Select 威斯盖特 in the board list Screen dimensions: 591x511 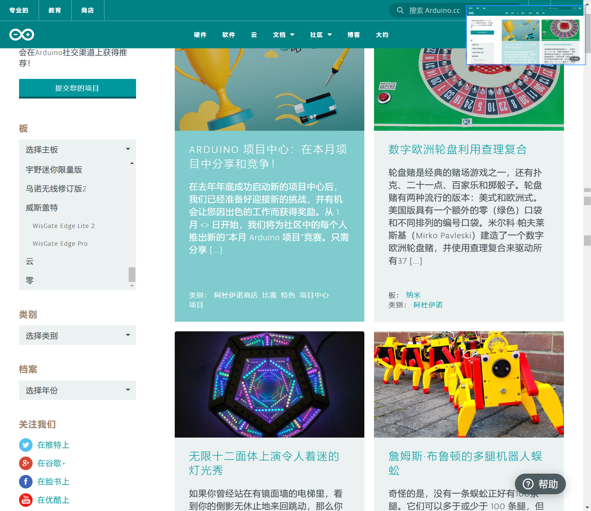(42, 208)
